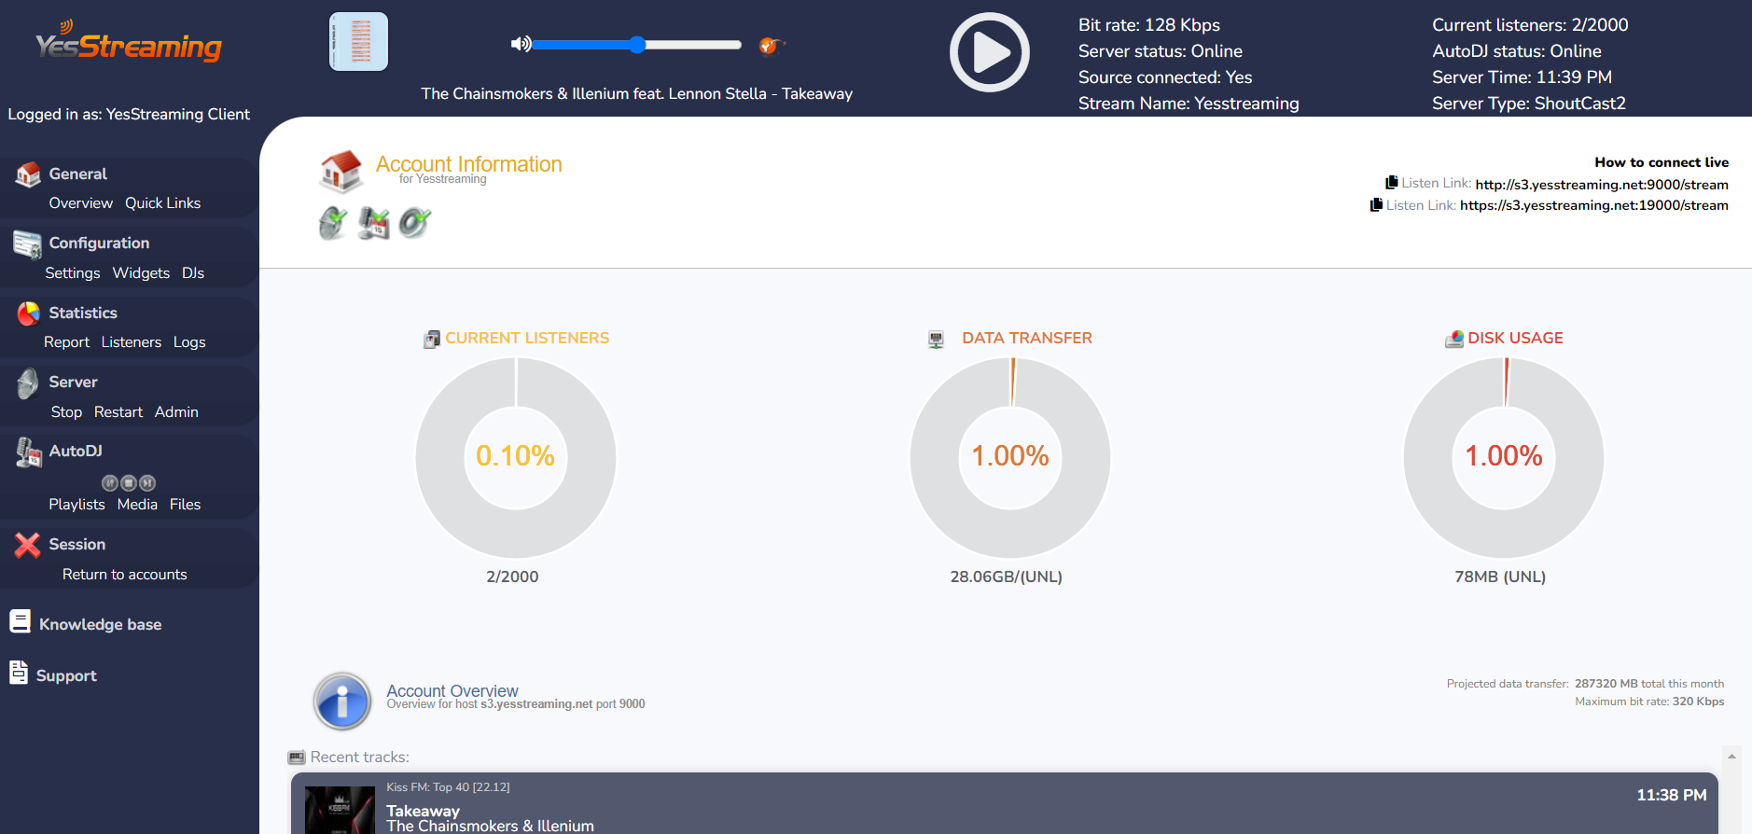Click the AutoDJ reload playlist round icon

coord(110,482)
